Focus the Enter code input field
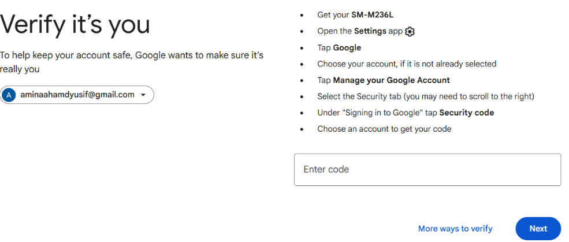Viewport: 569px width, 242px height. (x=427, y=169)
